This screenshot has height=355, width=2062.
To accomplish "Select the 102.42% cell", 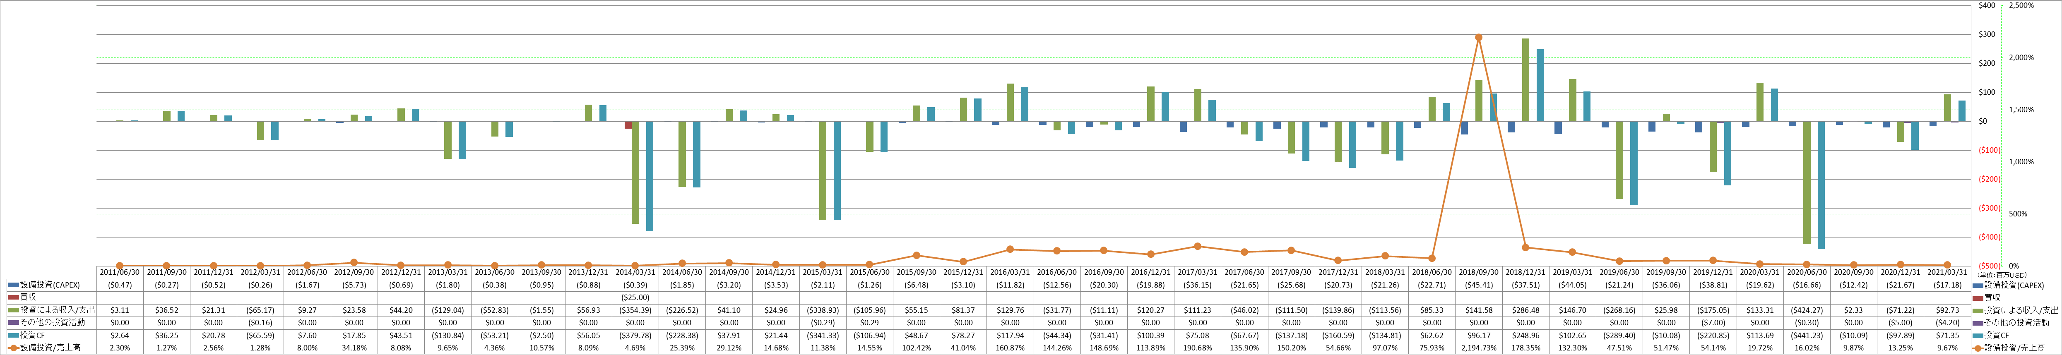I will (x=917, y=348).
